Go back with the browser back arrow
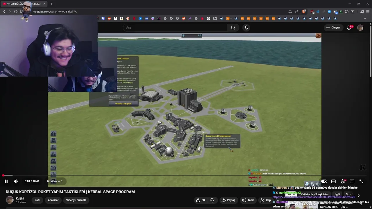372x209 pixels. (4, 12)
